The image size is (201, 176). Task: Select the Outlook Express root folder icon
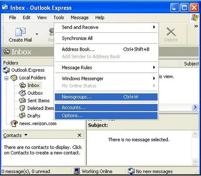6,70
